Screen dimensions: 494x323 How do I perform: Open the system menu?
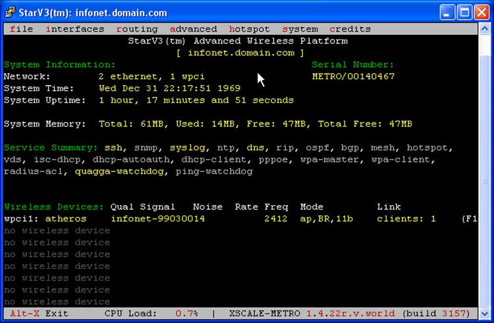(x=300, y=29)
